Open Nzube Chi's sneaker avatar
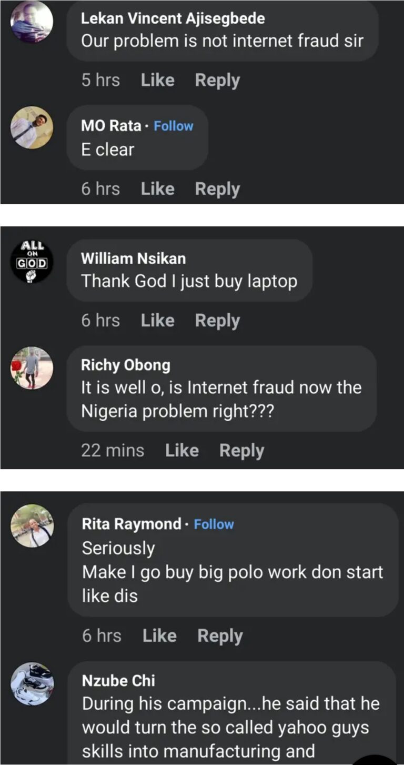The width and height of the screenshot is (404, 765). [32, 683]
